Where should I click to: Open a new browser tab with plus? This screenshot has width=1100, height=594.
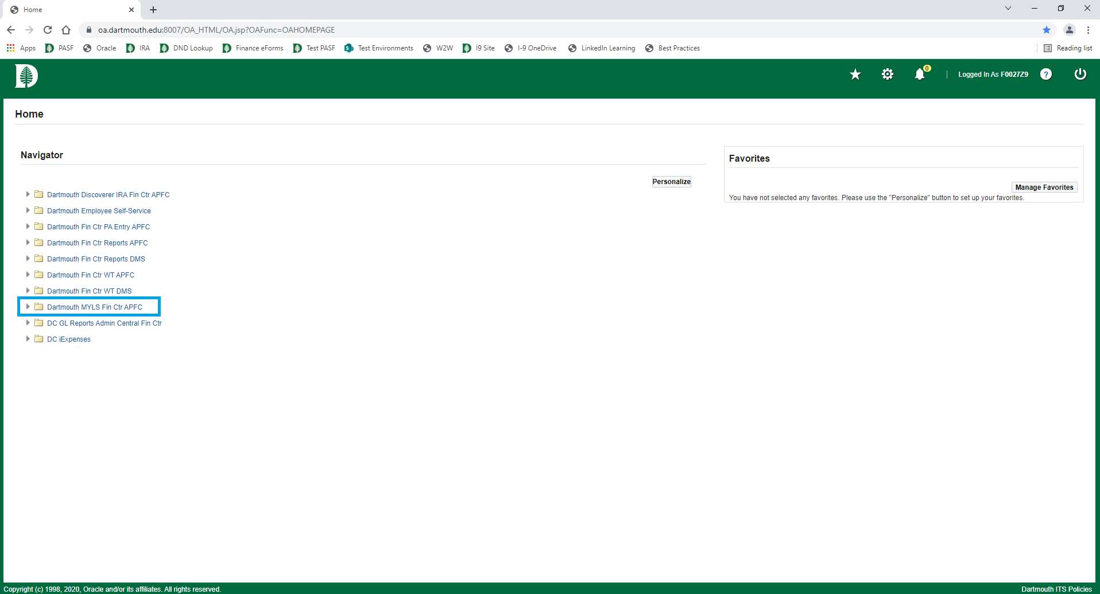point(153,10)
